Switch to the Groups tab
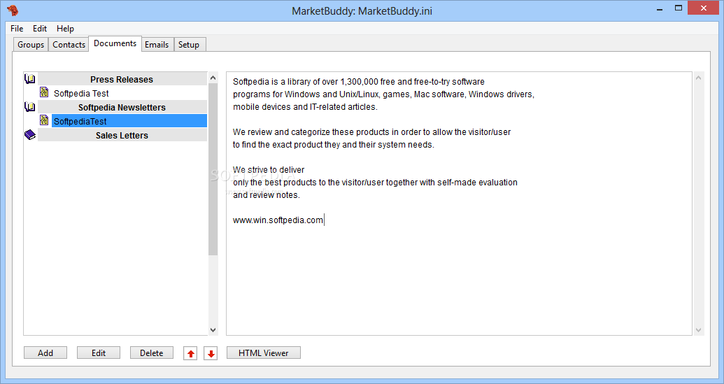This screenshot has width=724, height=384. coord(31,45)
